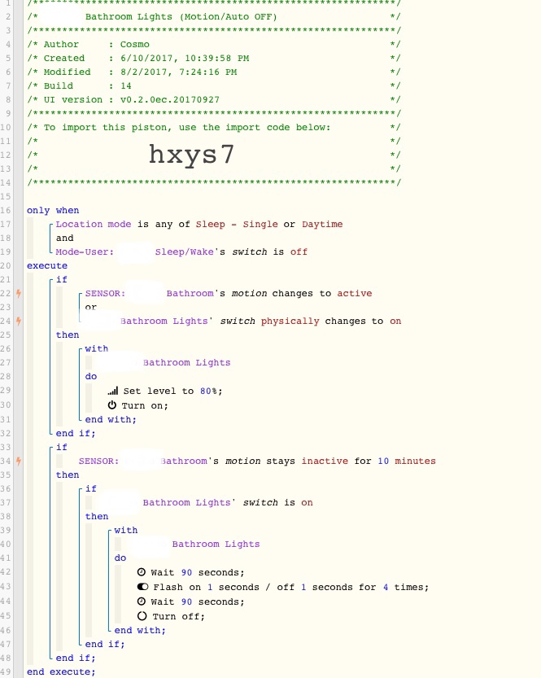Click 'Location mode' condition text
This screenshot has width=541, height=678.
94,224
